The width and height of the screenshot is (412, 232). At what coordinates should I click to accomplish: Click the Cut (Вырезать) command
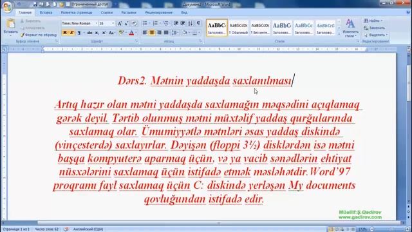pyautogui.click(x=30, y=21)
